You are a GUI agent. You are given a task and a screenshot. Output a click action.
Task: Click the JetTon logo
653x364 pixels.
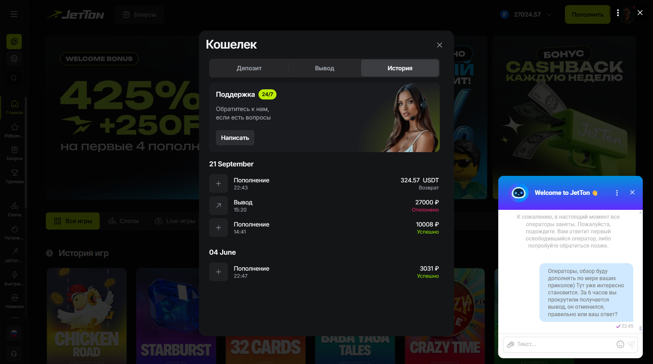pyautogui.click(x=75, y=14)
